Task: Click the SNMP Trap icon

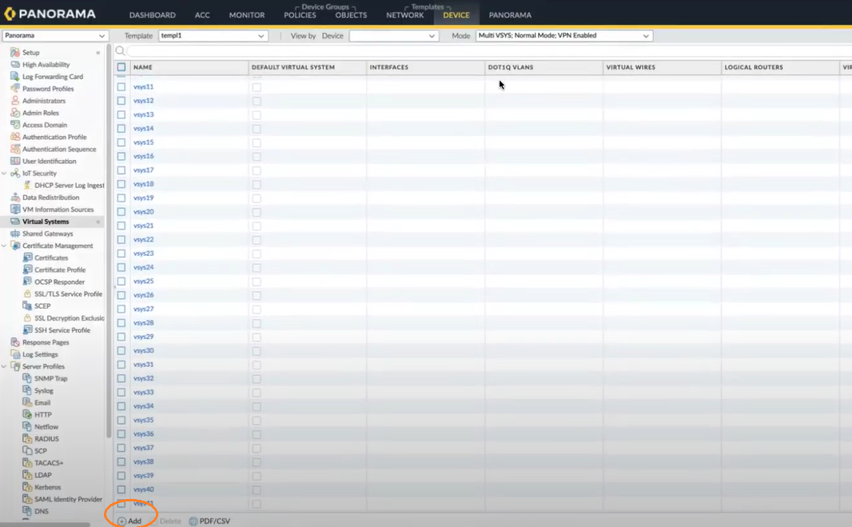Action: point(27,378)
